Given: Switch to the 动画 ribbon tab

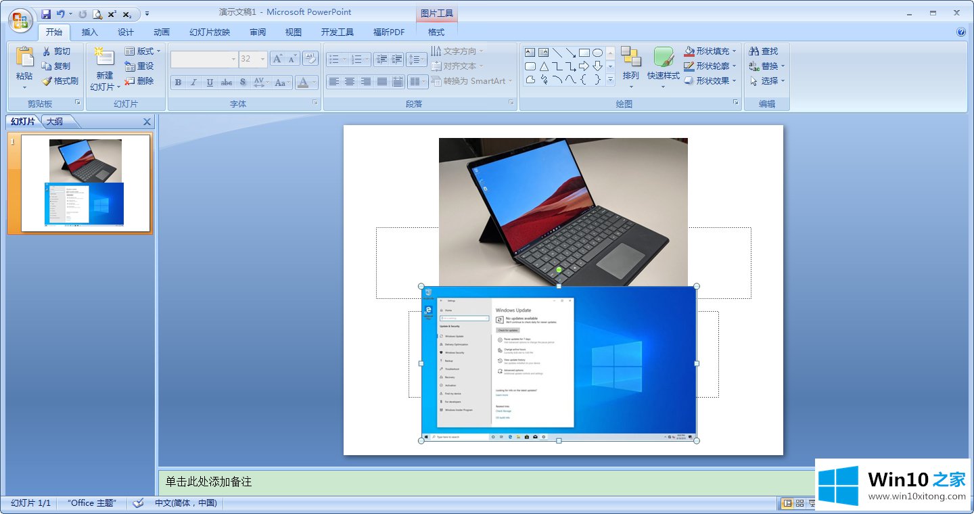Looking at the screenshot, I should [161, 32].
